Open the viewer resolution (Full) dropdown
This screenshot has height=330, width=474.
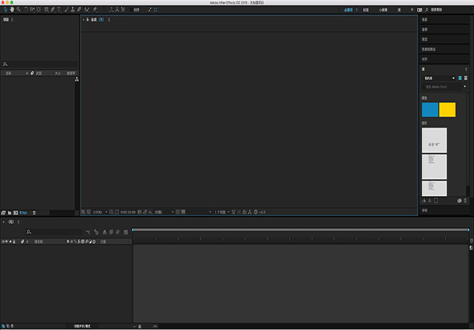coord(164,212)
